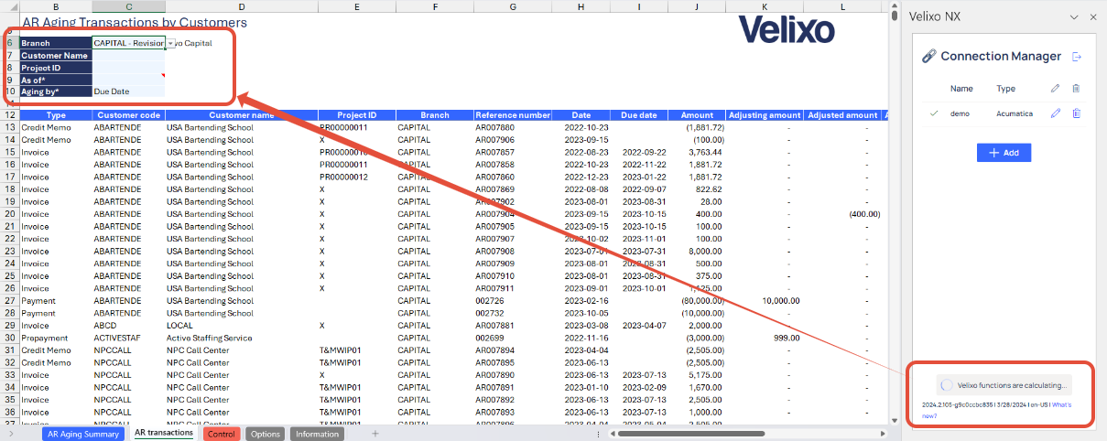Select the Active Staffing Service customer cell
This screenshot has height=441, width=1107.
pos(241,338)
